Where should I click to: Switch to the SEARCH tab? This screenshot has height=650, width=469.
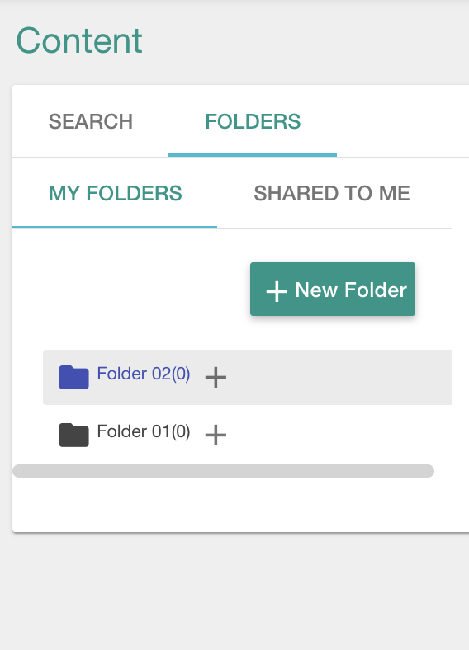(x=91, y=121)
